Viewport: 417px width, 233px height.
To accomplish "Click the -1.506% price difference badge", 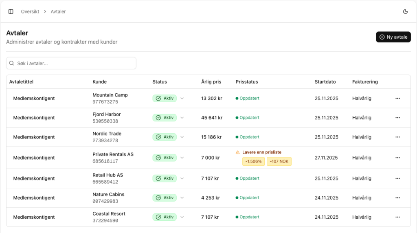I will point(253,162).
